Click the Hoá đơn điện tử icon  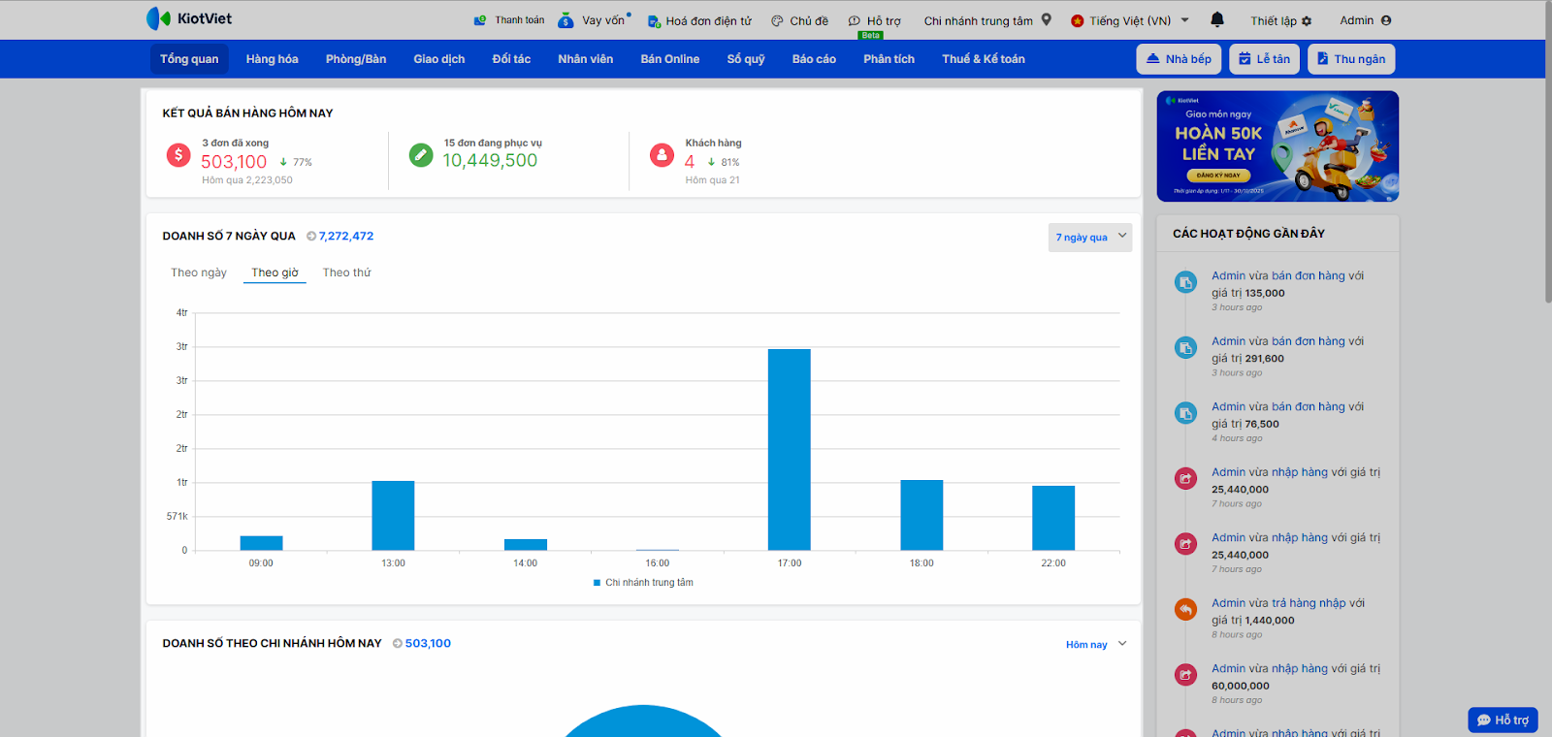tap(654, 21)
